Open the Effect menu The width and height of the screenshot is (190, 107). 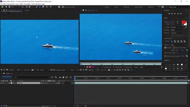[21, 4]
